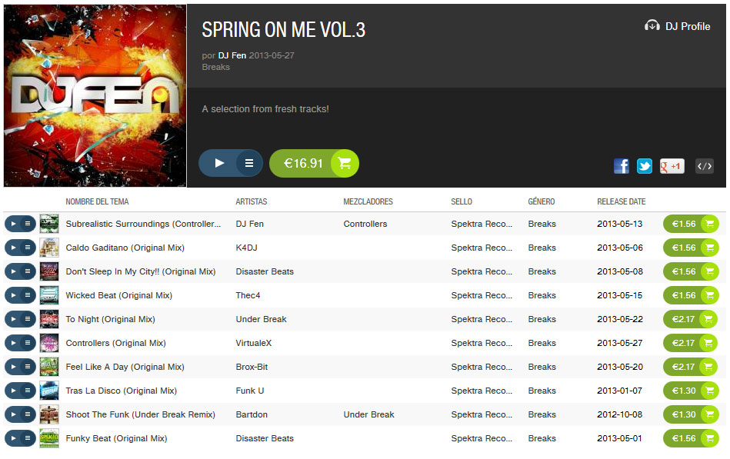Click the Google +1 icon
Image resolution: width=730 pixels, height=459 pixels.
point(672,166)
